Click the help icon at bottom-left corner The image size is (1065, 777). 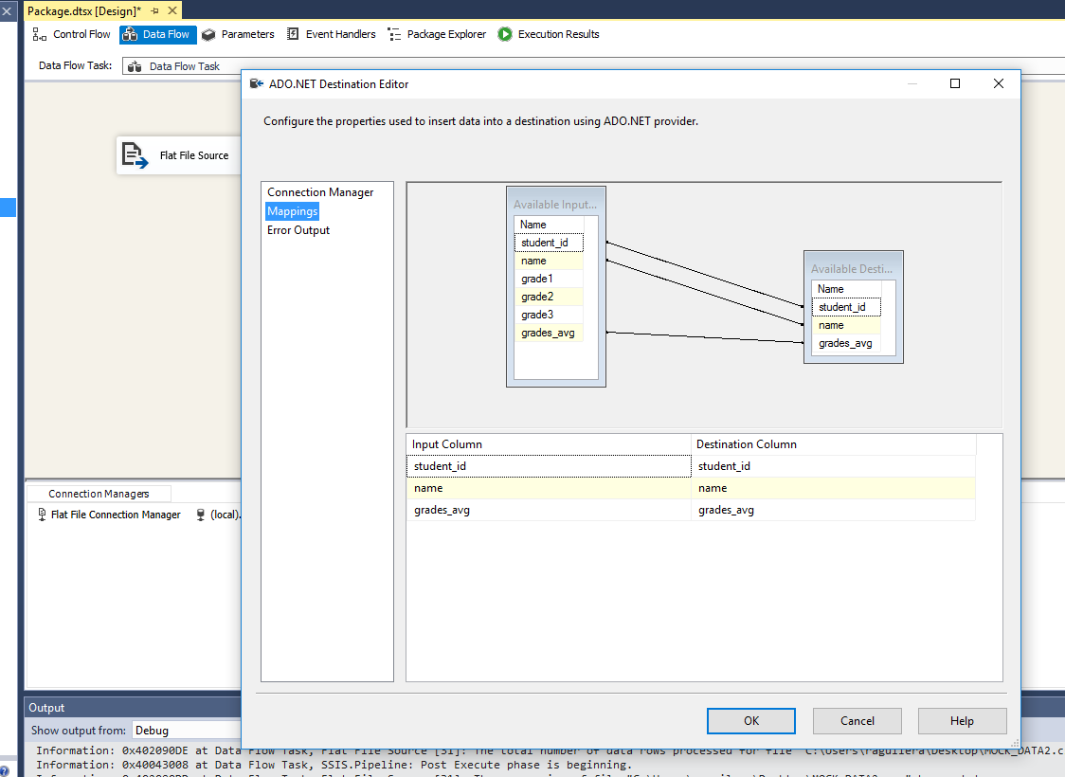[x=4, y=771]
